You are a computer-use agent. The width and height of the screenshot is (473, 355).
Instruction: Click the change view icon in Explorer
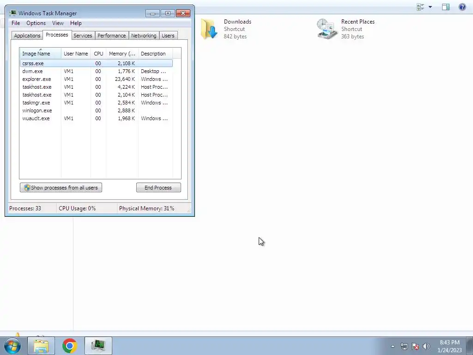[420, 6]
